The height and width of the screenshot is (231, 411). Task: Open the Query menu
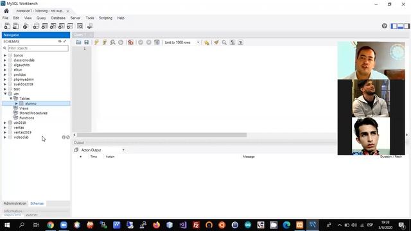41,18
